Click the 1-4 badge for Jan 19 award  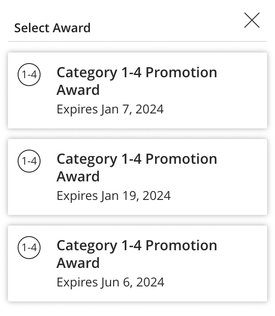click(29, 161)
